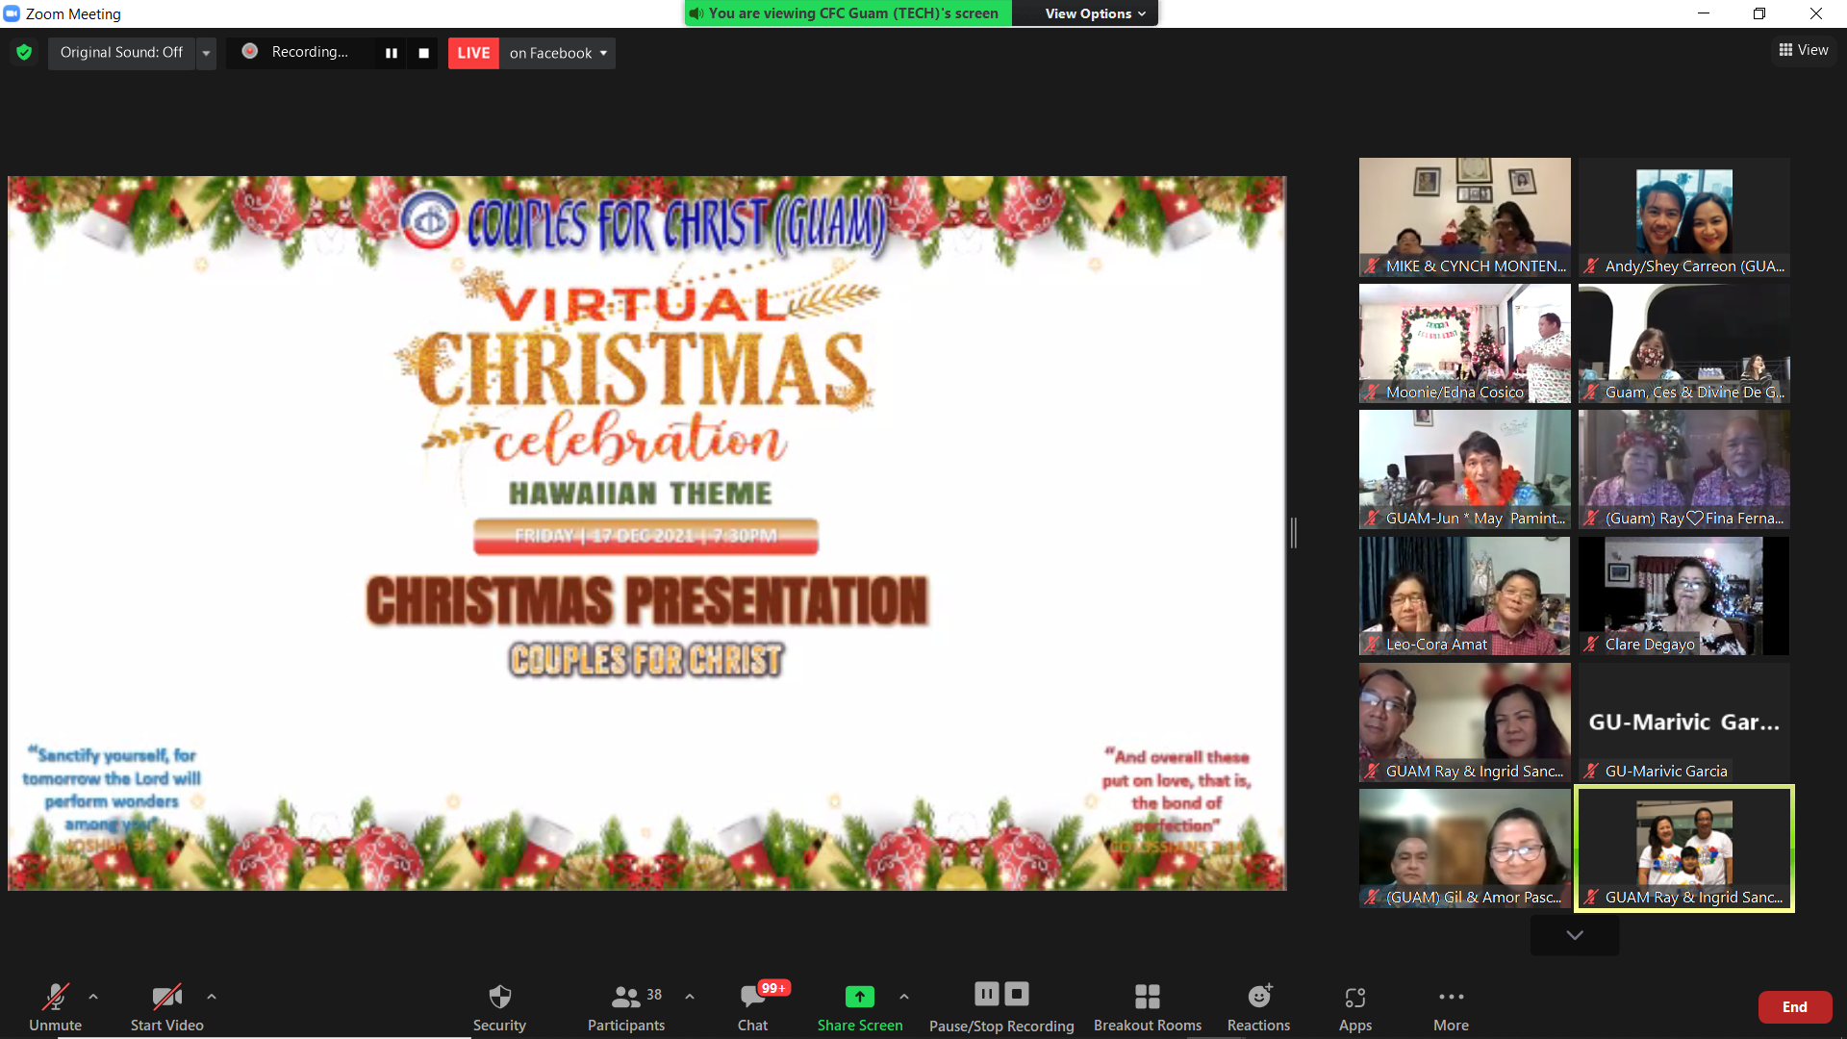
Task: Open the View layout grid button
Action: point(1804,50)
